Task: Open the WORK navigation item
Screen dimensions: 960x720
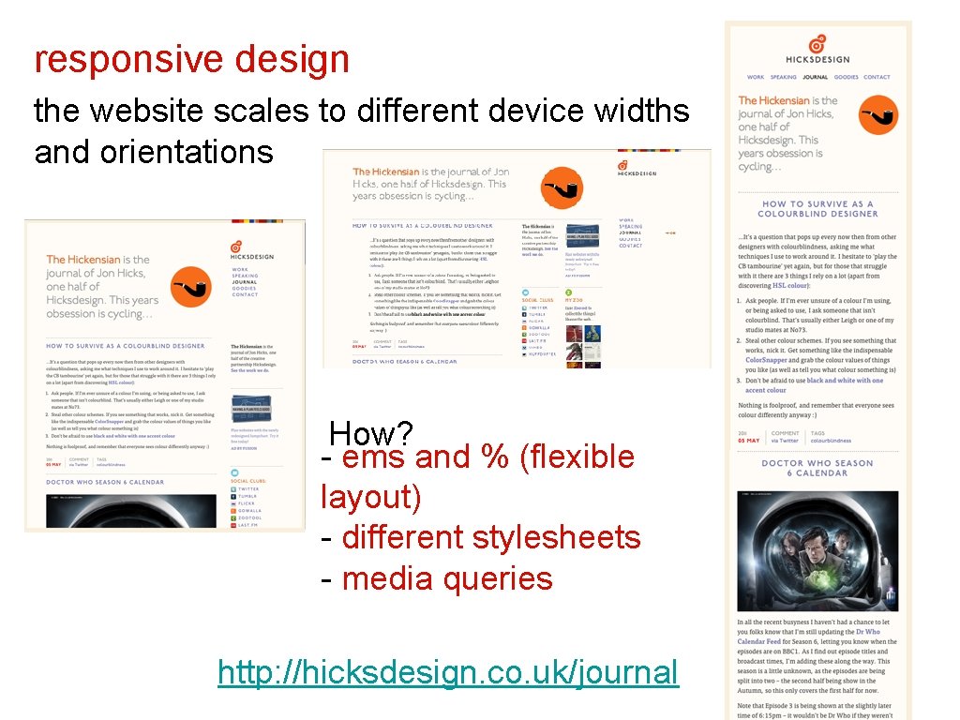Action: [x=756, y=77]
